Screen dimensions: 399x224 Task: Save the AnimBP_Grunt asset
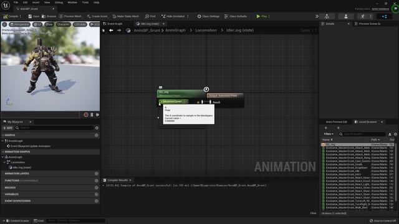point(34,16)
